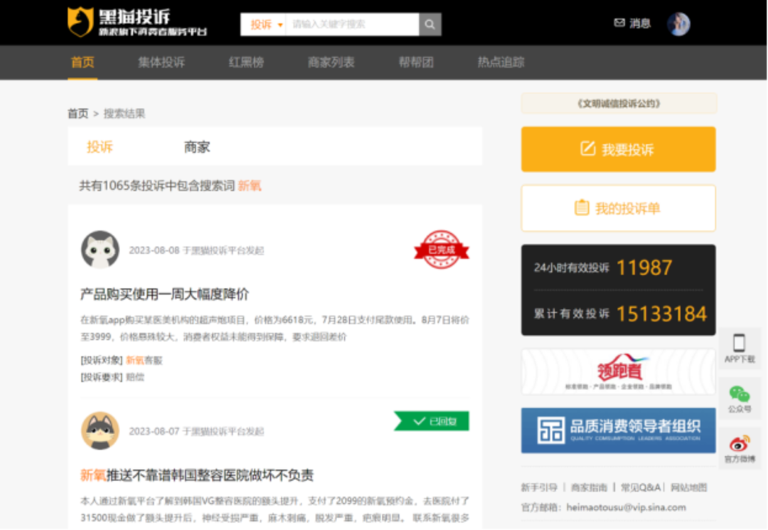Open the 商家指南 footer link
This screenshot has width=768, height=530.
click(589, 487)
